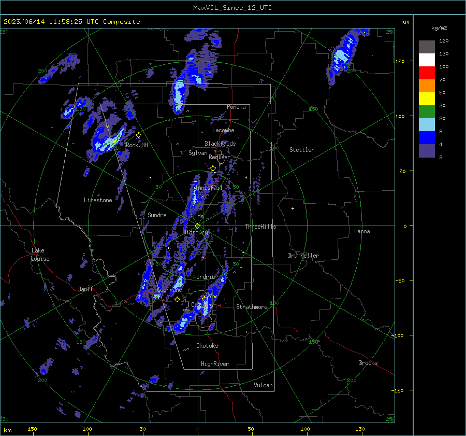The image size is (466, 436).
Task: Click the Strathmore town label
Action: pyautogui.click(x=252, y=307)
